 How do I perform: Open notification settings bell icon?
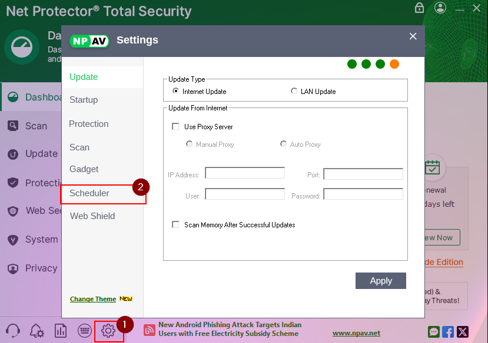pos(36,331)
